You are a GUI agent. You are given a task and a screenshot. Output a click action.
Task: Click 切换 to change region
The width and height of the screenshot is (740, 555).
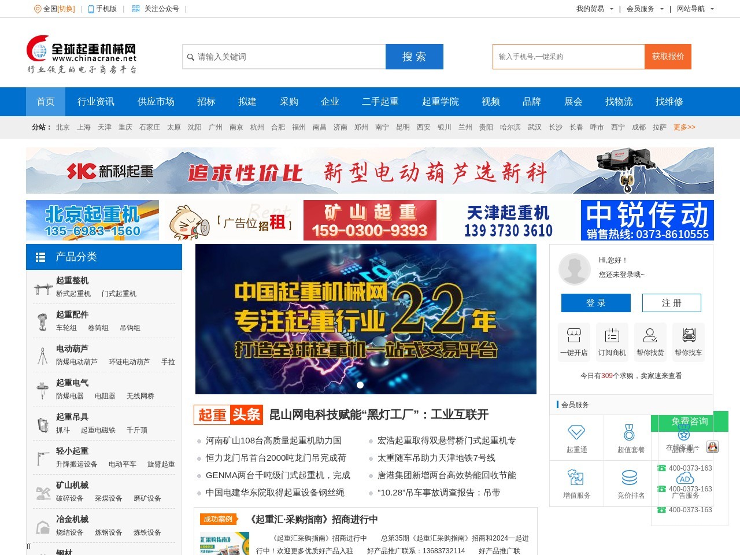tap(66, 9)
